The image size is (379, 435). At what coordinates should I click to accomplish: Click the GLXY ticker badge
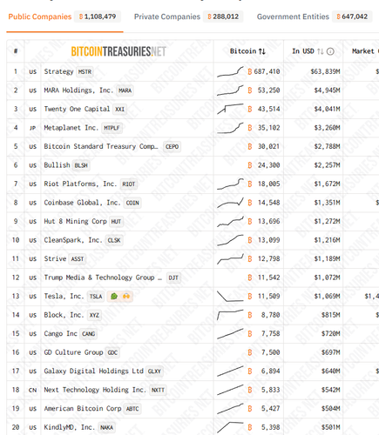click(x=154, y=371)
